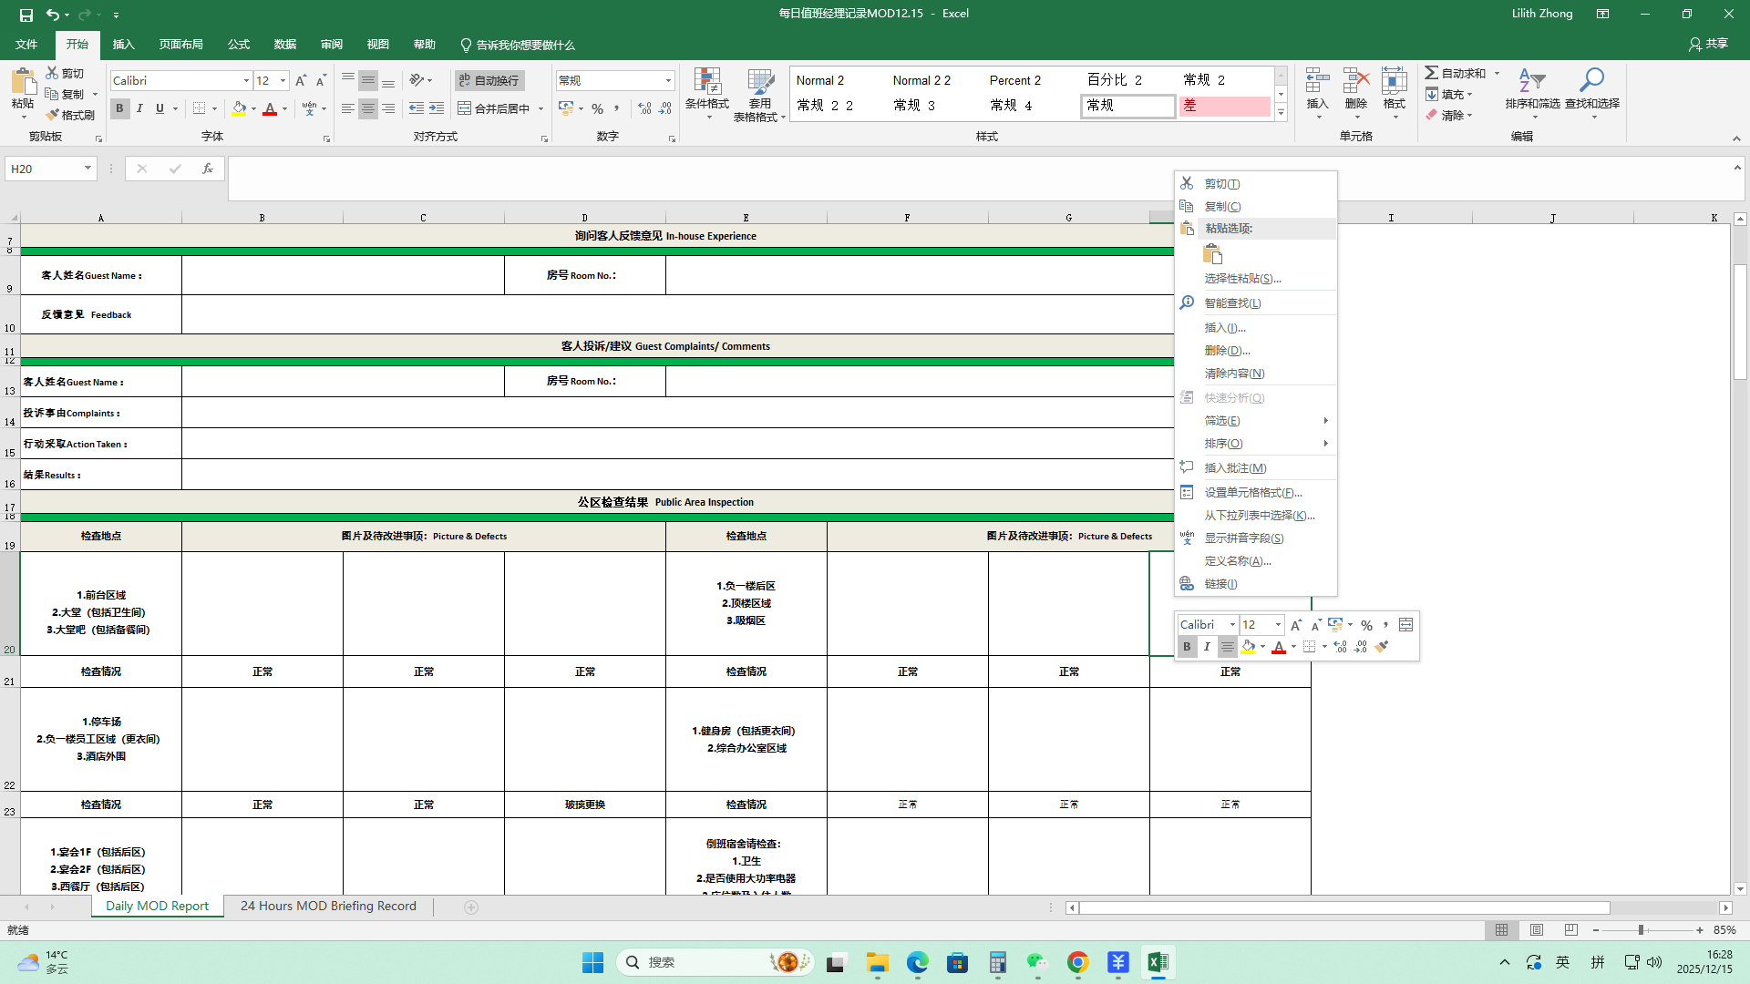
Task: Click the zoom slider handle in status bar
Action: pos(1641,930)
